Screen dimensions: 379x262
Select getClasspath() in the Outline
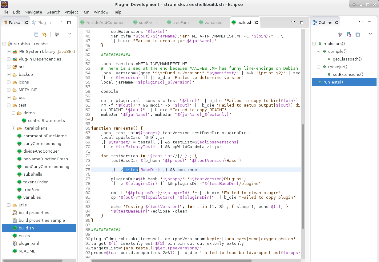click(x=347, y=59)
